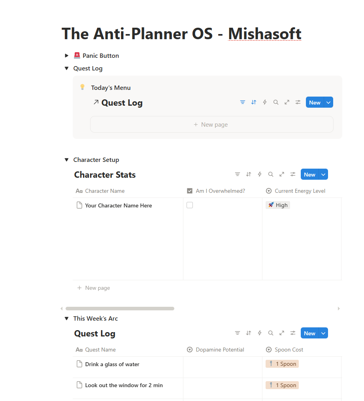Expand the Panic Button toggle
Viewport: 364px width, 401px height.
click(67, 55)
